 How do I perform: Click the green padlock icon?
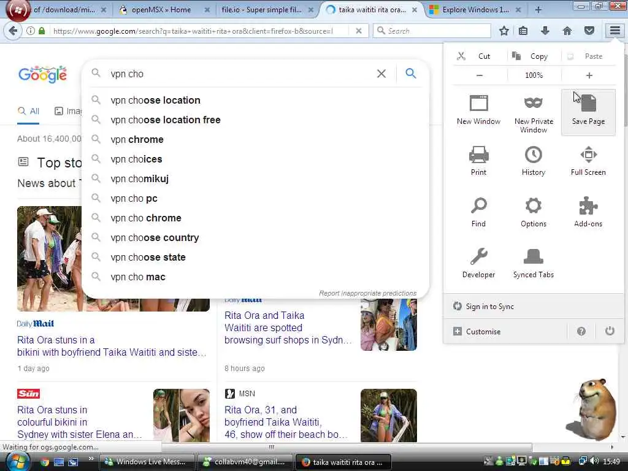click(42, 31)
